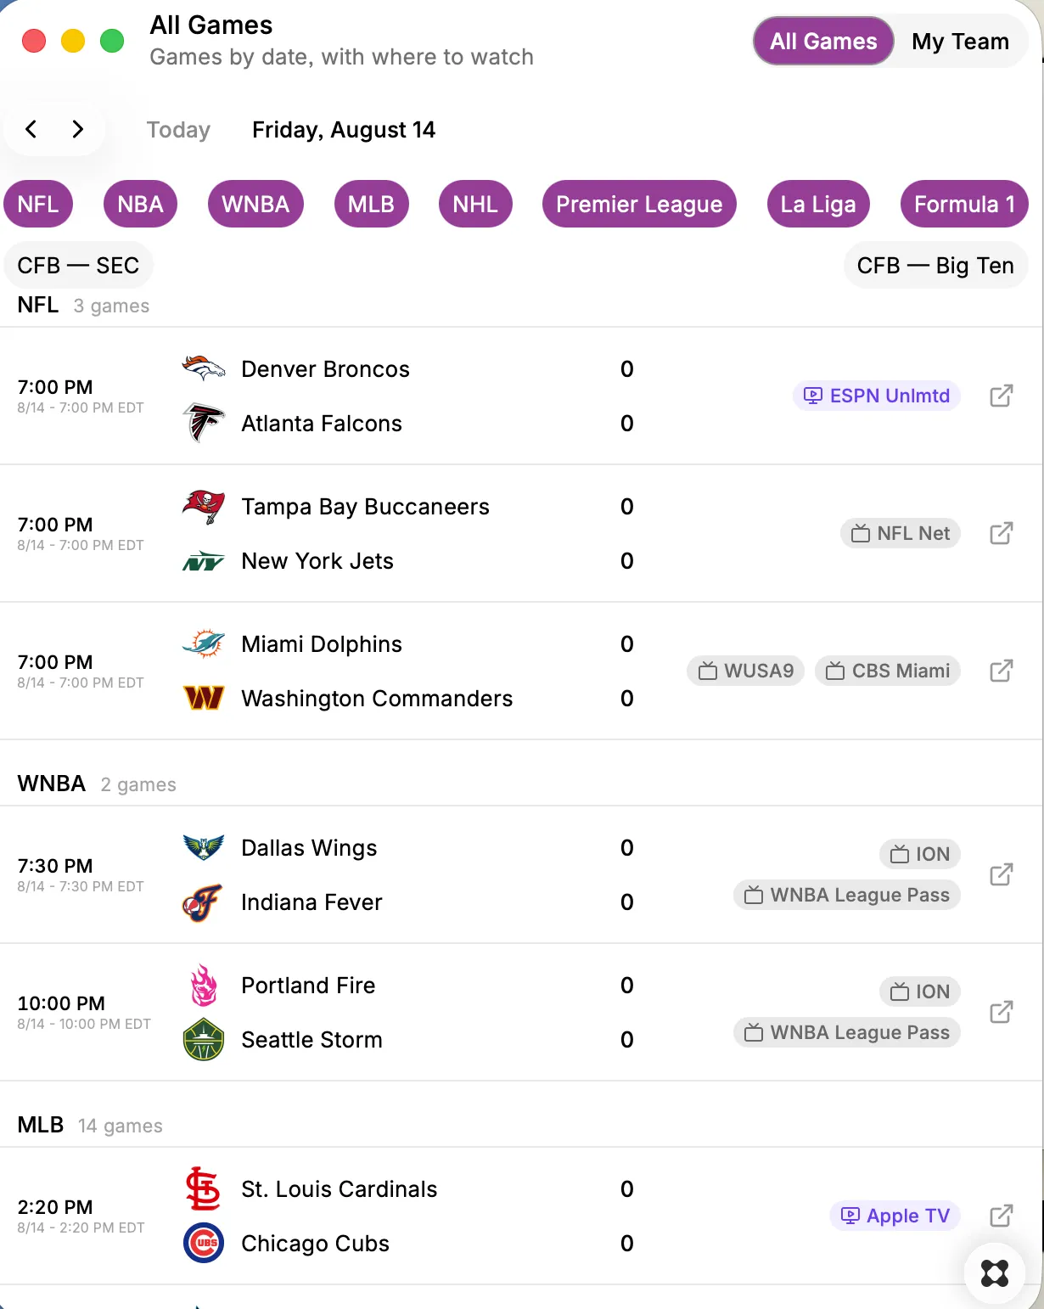Open external link for Cardinals vs Cubs game
The image size is (1044, 1309).
pyautogui.click(x=1002, y=1216)
